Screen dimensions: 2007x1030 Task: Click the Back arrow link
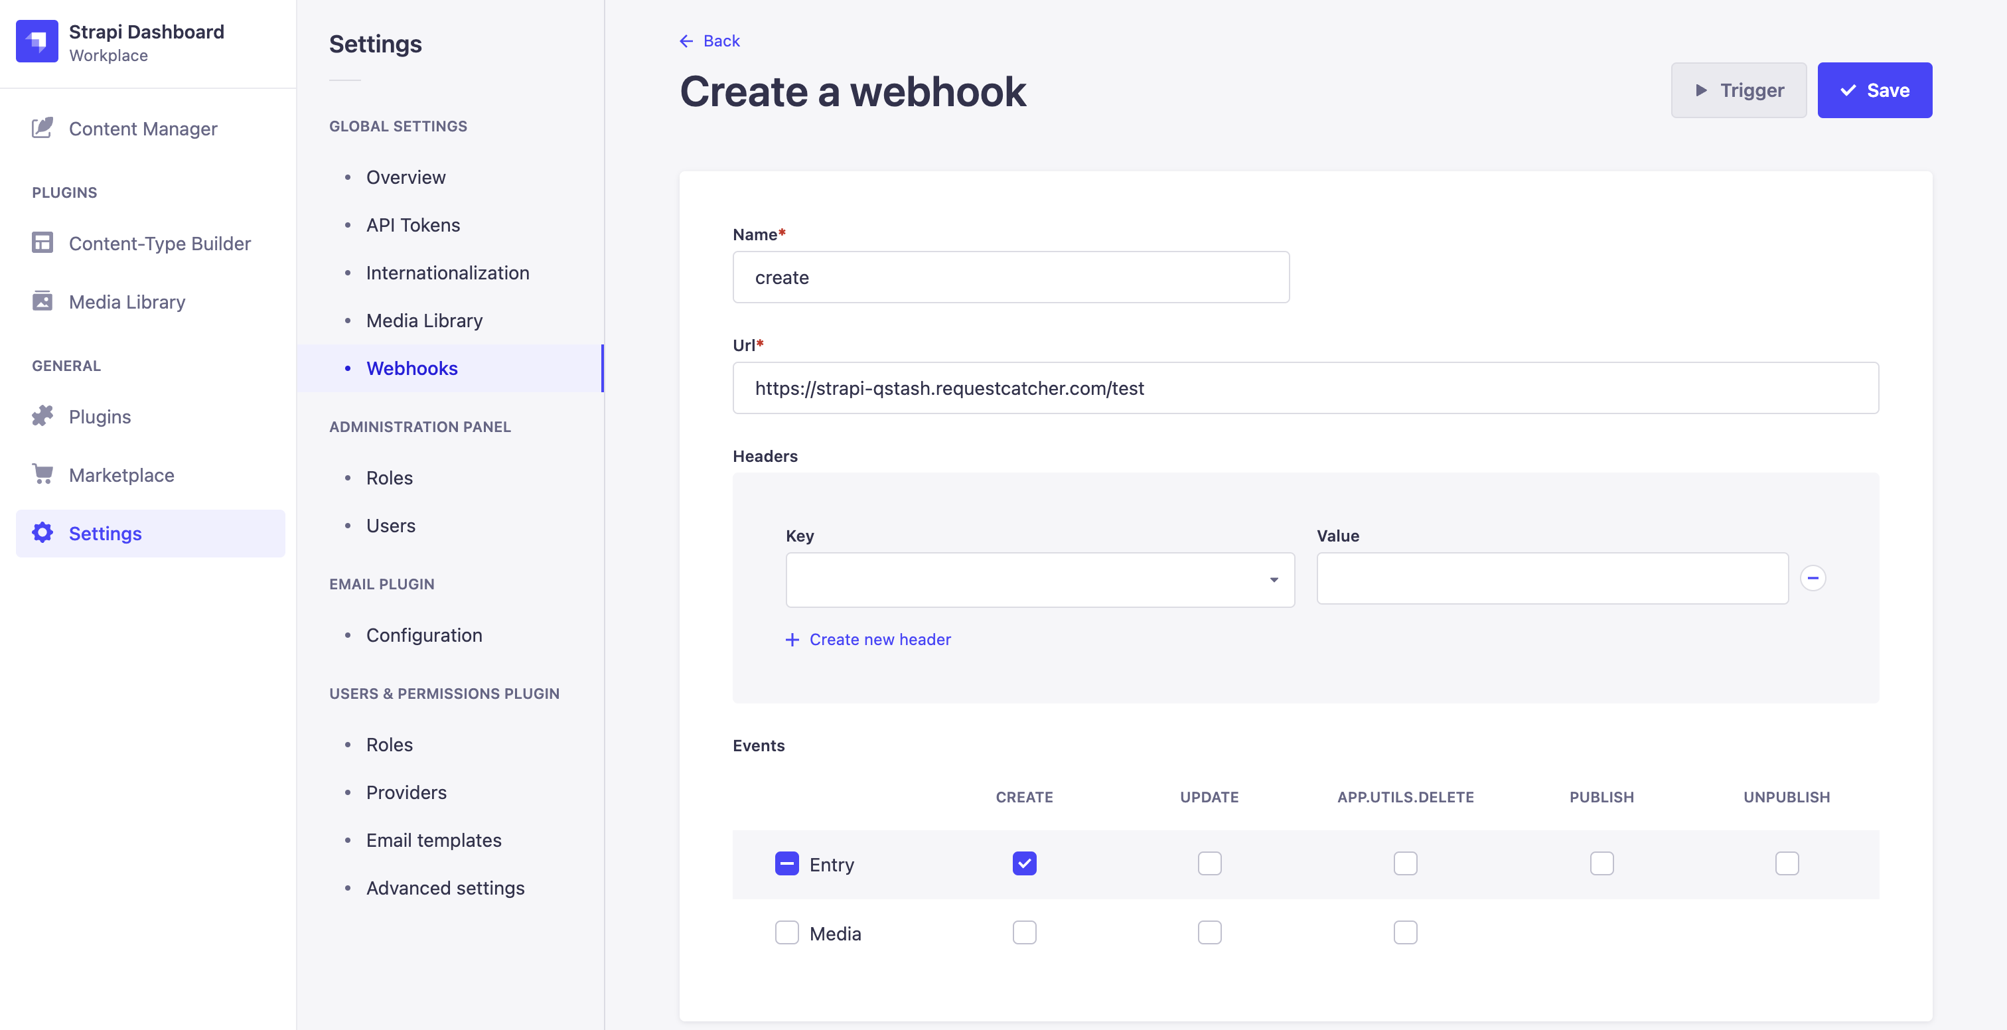pyautogui.click(x=709, y=40)
